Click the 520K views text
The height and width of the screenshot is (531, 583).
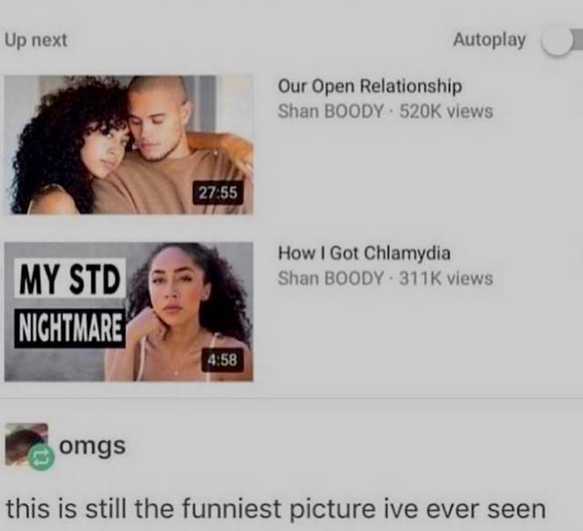[446, 111]
